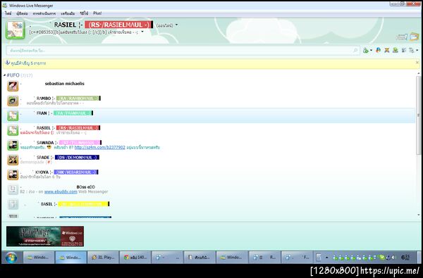The width and height of the screenshot is (423, 278).
Task: Open the third menu bar item
Action: pos(44,13)
